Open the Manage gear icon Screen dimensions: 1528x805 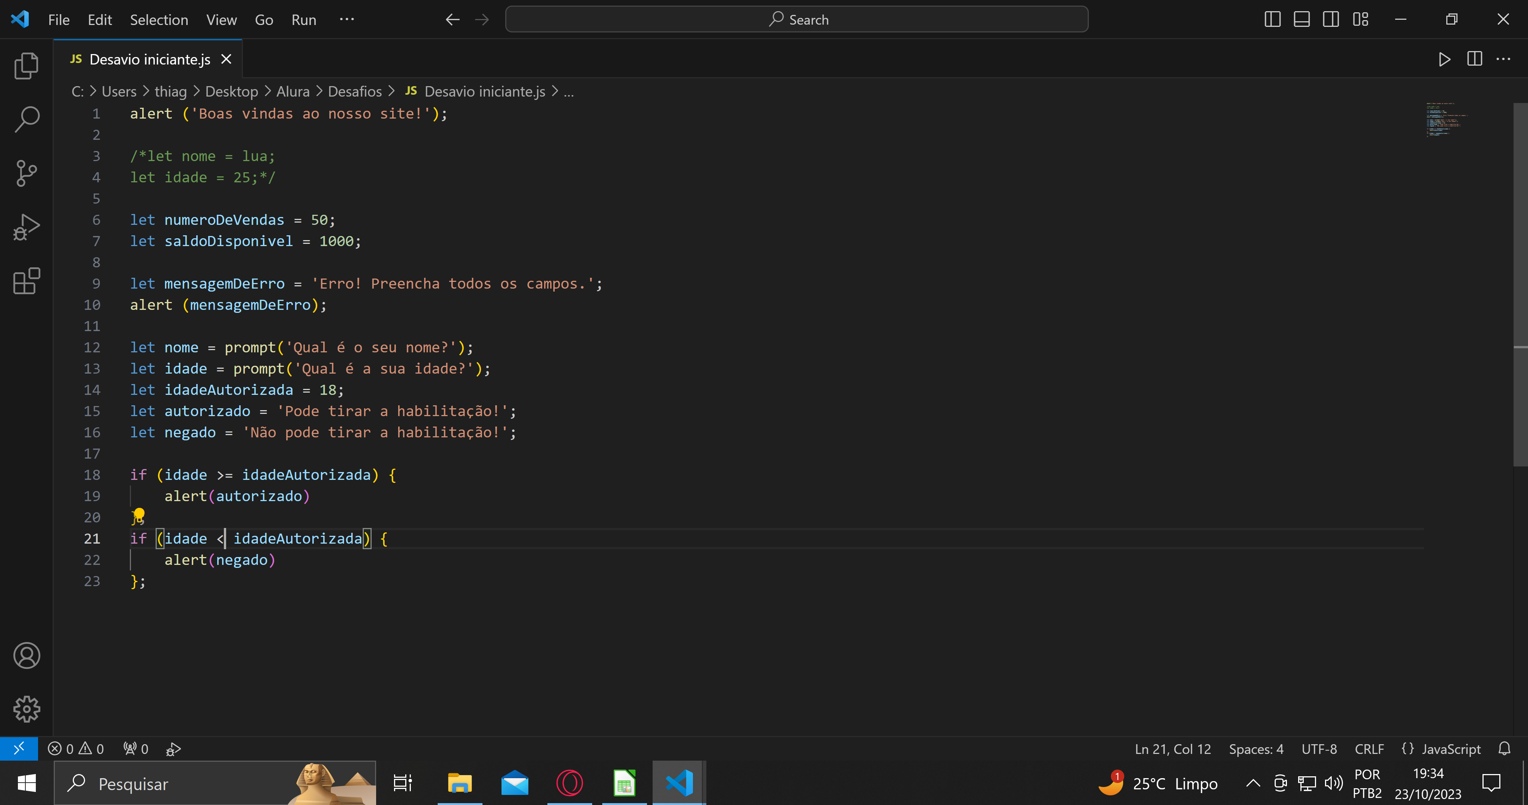point(26,709)
